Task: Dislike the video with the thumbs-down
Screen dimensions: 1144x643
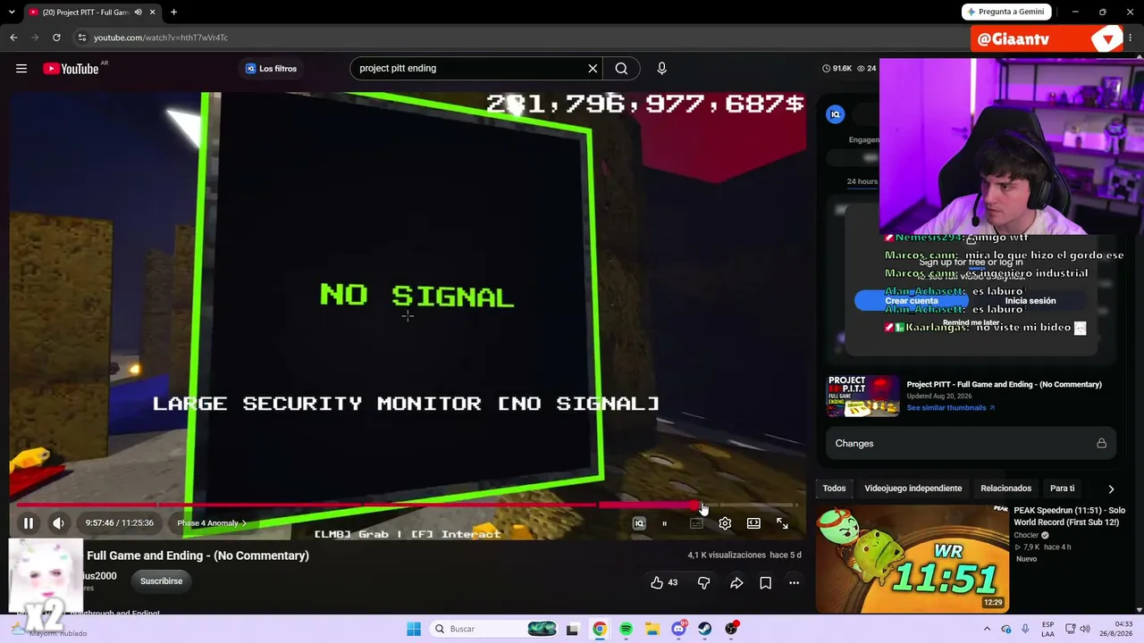Action: point(703,583)
